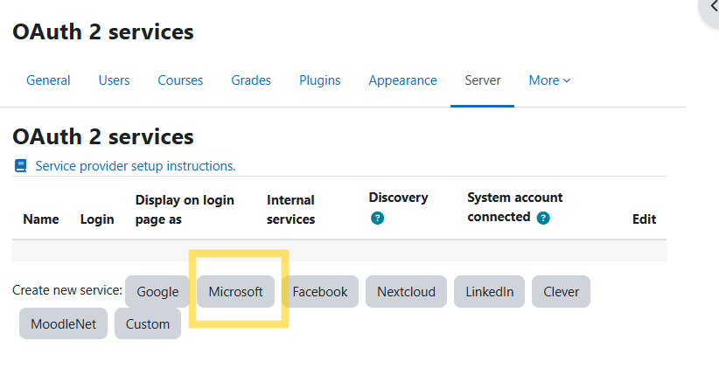Click the System account connected help icon
Screen dimensions: 719x382
(543, 218)
